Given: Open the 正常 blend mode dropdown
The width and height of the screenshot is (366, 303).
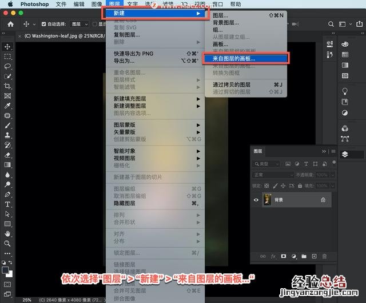Looking at the screenshot, I should click(273, 175).
